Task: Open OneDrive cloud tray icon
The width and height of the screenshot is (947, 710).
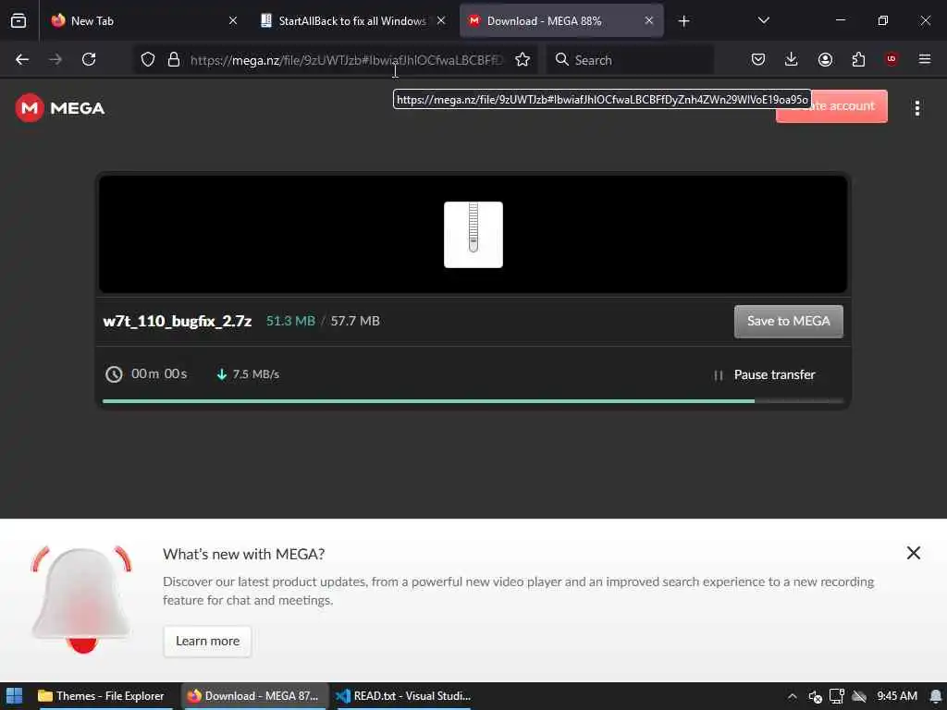Action: click(859, 696)
